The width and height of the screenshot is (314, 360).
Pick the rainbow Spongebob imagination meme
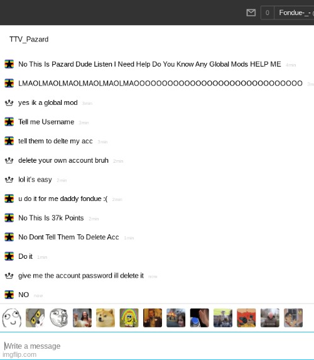tap(129, 318)
